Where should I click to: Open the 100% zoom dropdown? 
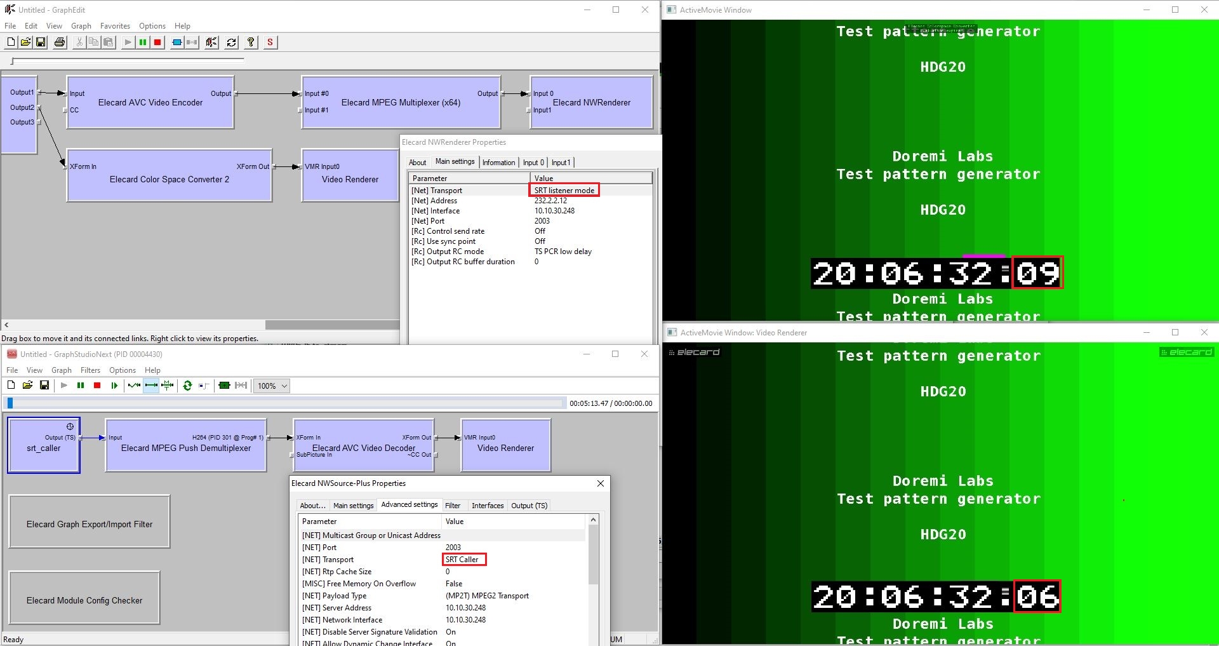[272, 386]
